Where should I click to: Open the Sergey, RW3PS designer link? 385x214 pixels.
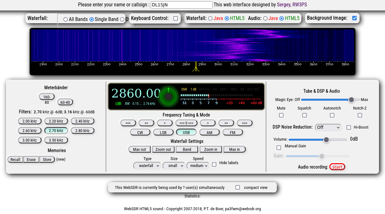(292, 5)
